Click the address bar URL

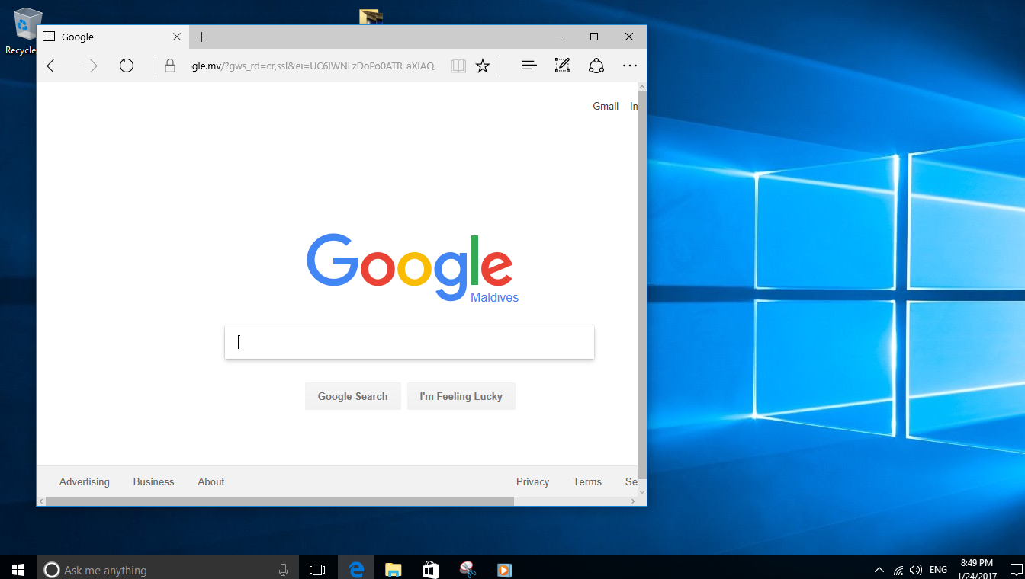(x=313, y=66)
